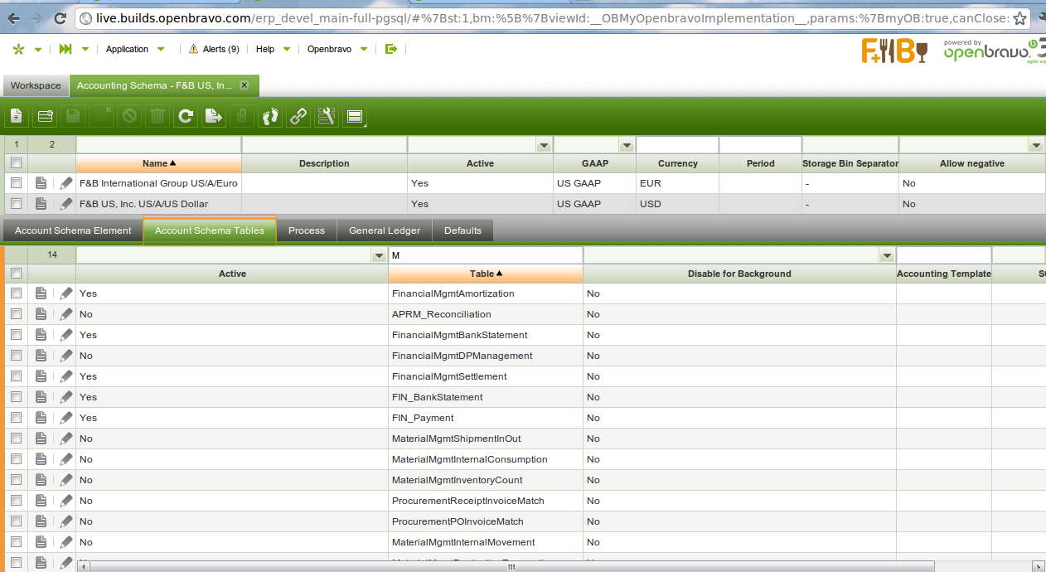The image size is (1046, 572).
Task: Open the Workspace tab
Action: (x=36, y=85)
